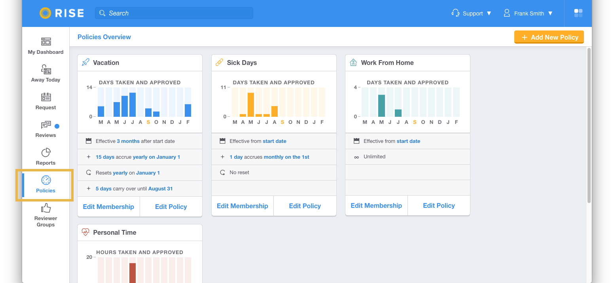614x283 pixels.
Task: Select Policies in the sidebar
Action: coord(45,184)
